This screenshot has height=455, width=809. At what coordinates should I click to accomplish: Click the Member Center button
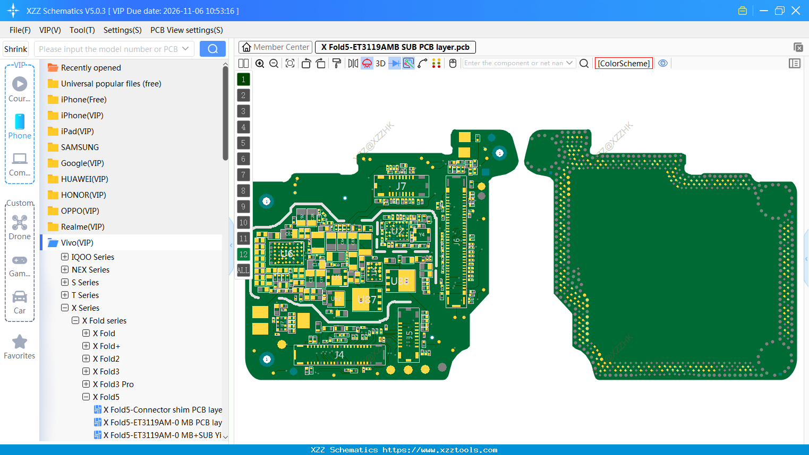click(275, 47)
